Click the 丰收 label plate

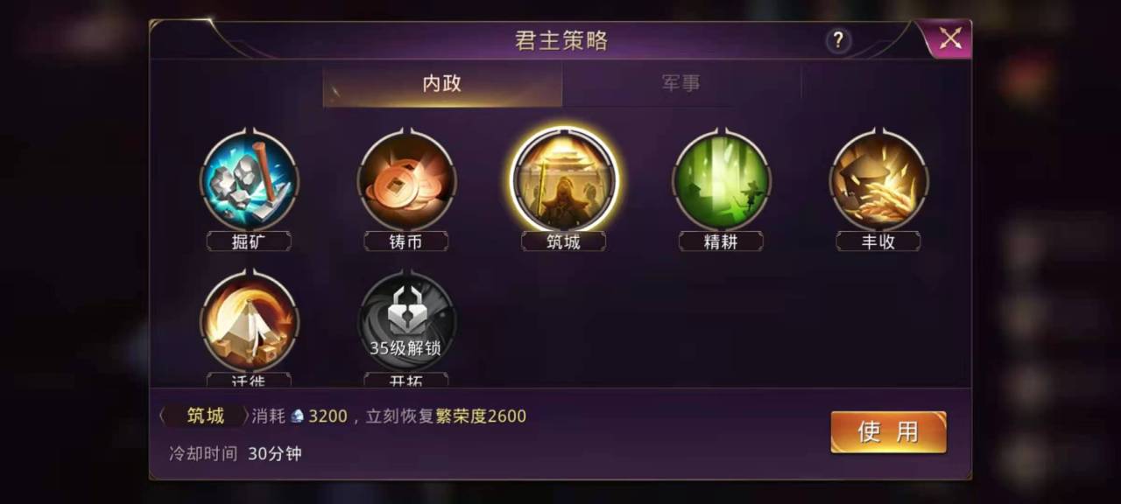(x=878, y=241)
